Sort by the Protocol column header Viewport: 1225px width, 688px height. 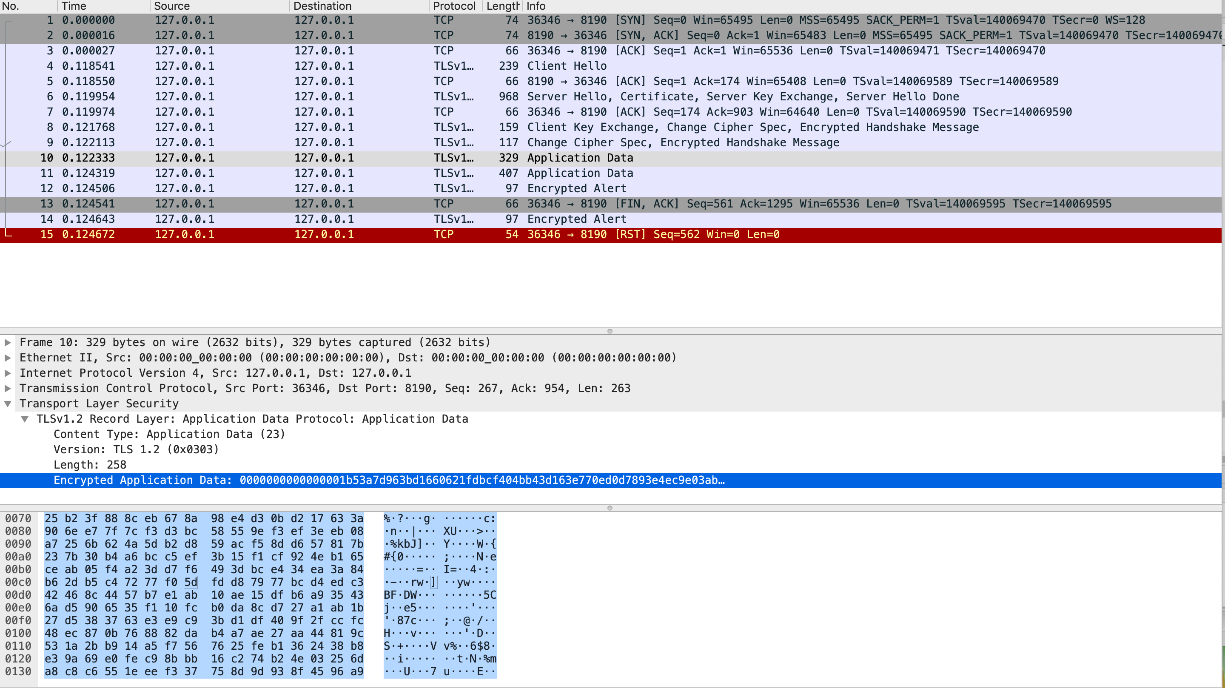point(454,6)
